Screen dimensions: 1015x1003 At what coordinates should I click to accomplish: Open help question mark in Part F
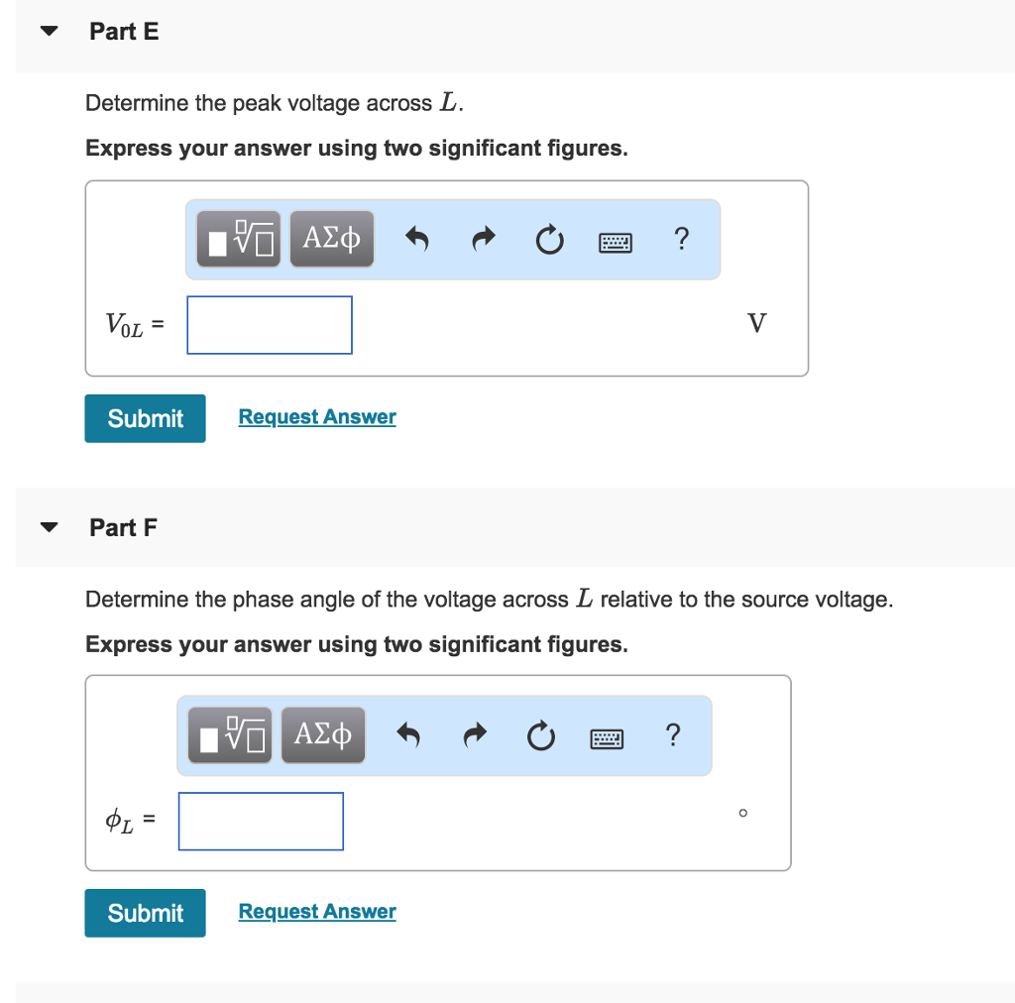672,735
